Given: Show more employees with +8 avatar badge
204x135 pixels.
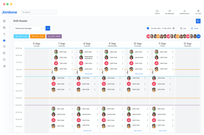Looking at the screenshot, I should (x=198, y=36).
